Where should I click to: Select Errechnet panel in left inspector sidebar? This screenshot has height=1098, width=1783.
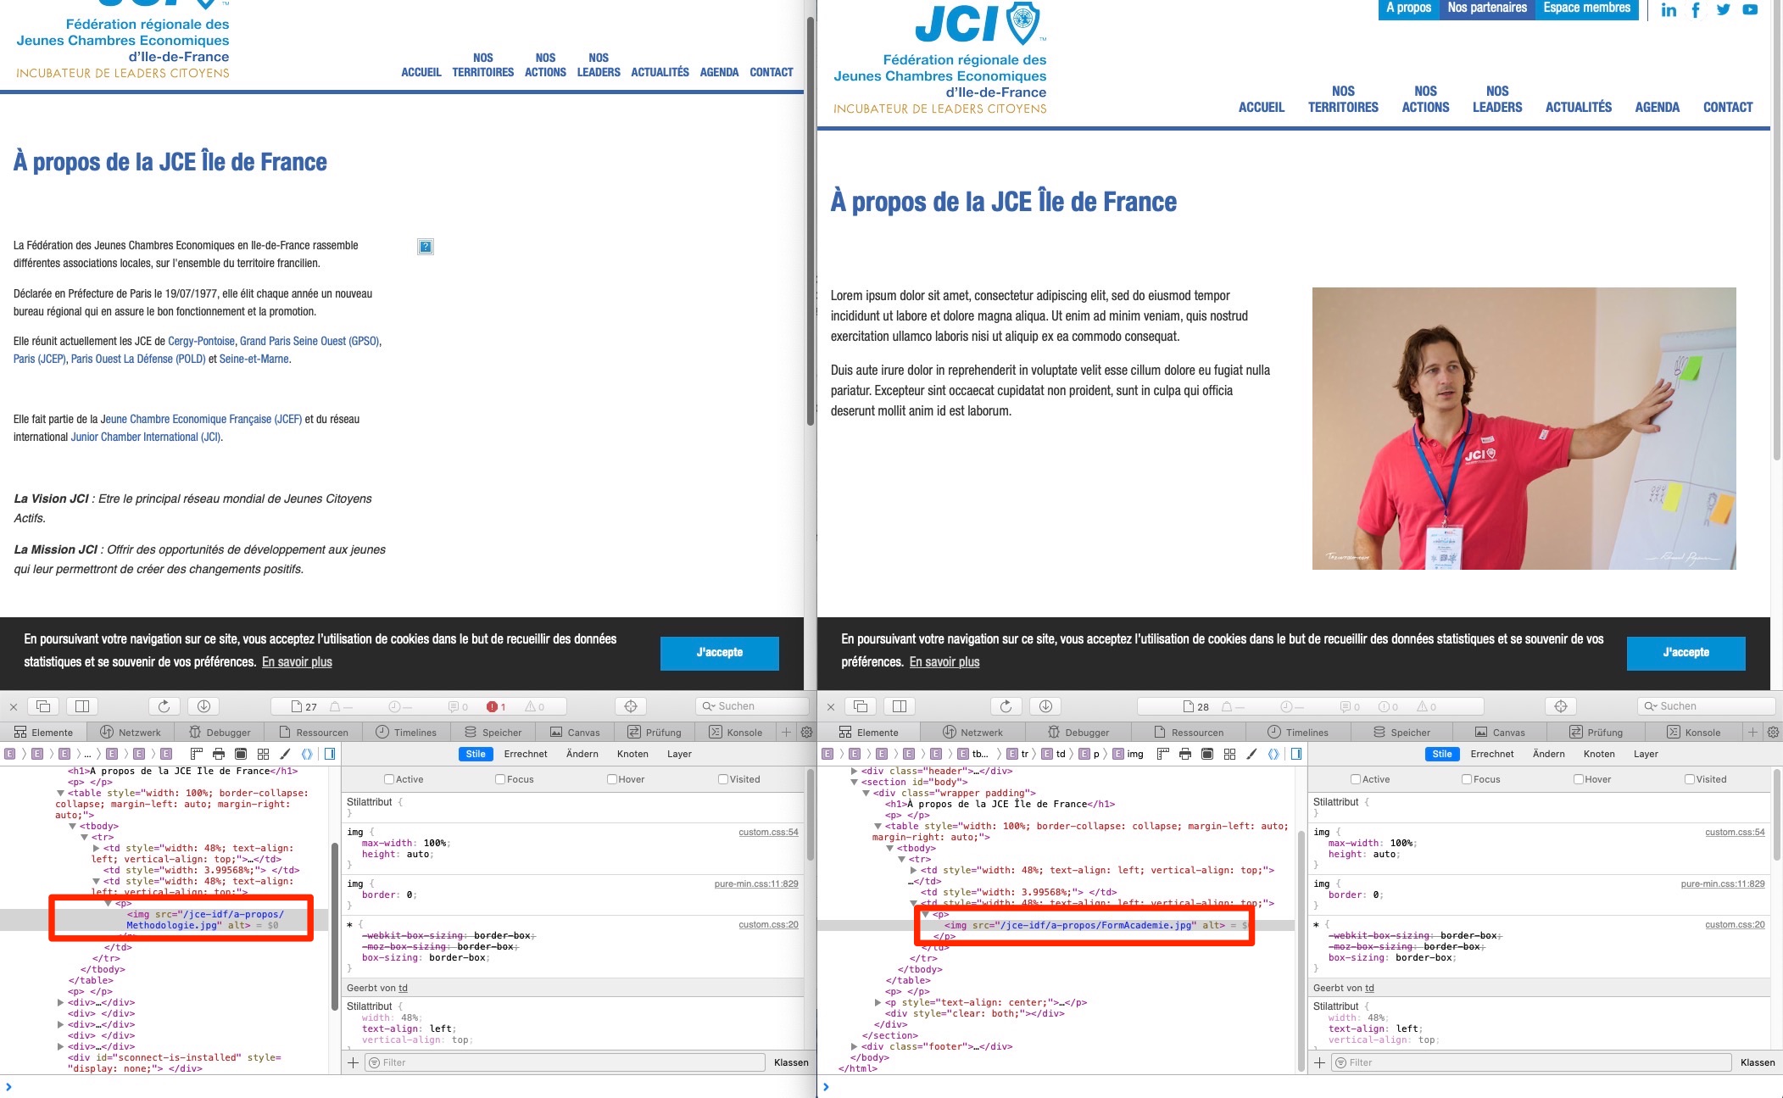(x=526, y=754)
